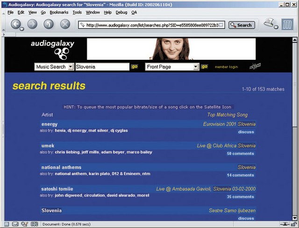This screenshot has width=299, height=228.
Task: Click the go button next to Front Page
Action: [x=205, y=66]
